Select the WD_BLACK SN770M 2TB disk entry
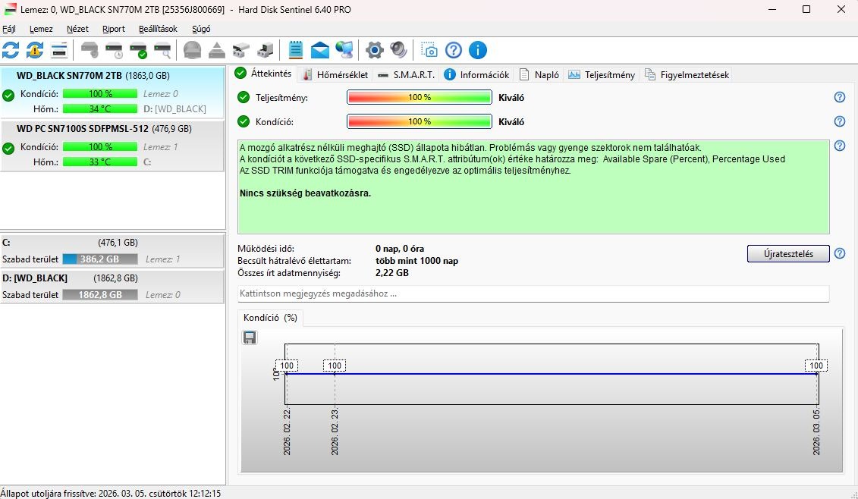This screenshot has height=499, width=858. pos(112,92)
